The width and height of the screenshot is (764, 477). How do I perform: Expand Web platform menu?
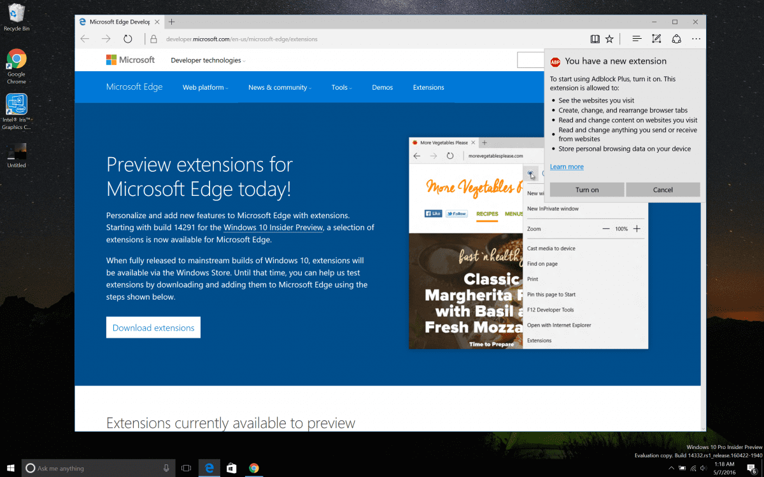(205, 87)
